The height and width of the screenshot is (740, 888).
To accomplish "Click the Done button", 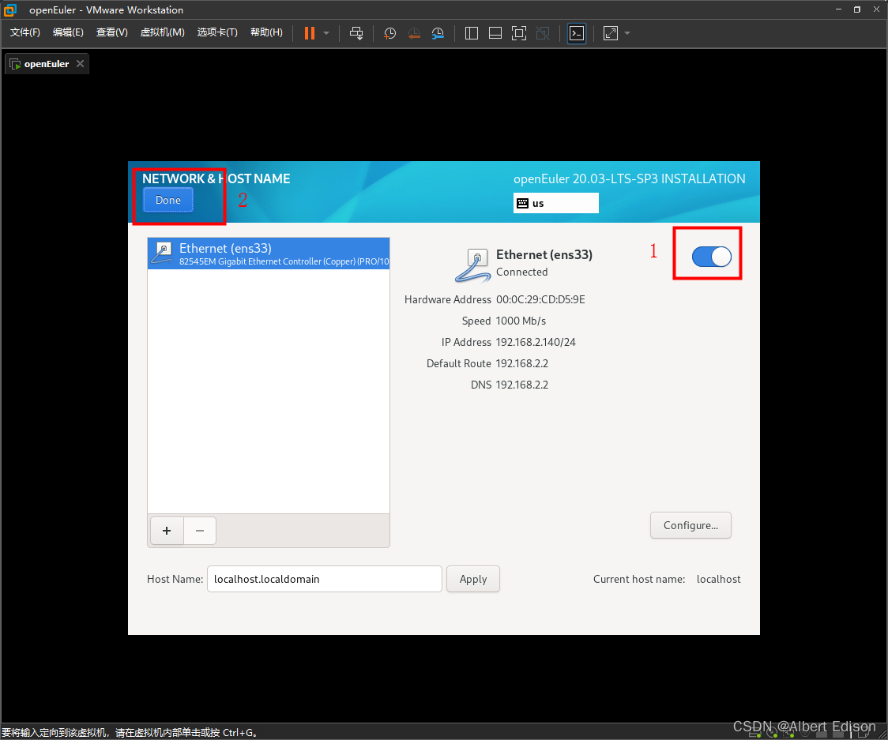I will [x=167, y=200].
